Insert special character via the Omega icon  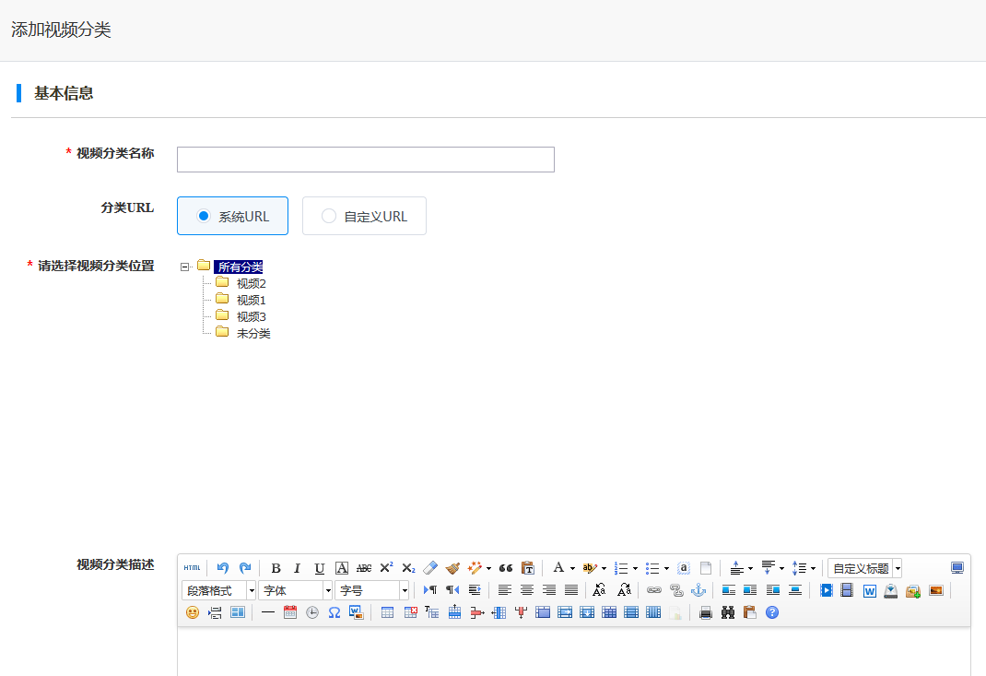click(x=334, y=612)
